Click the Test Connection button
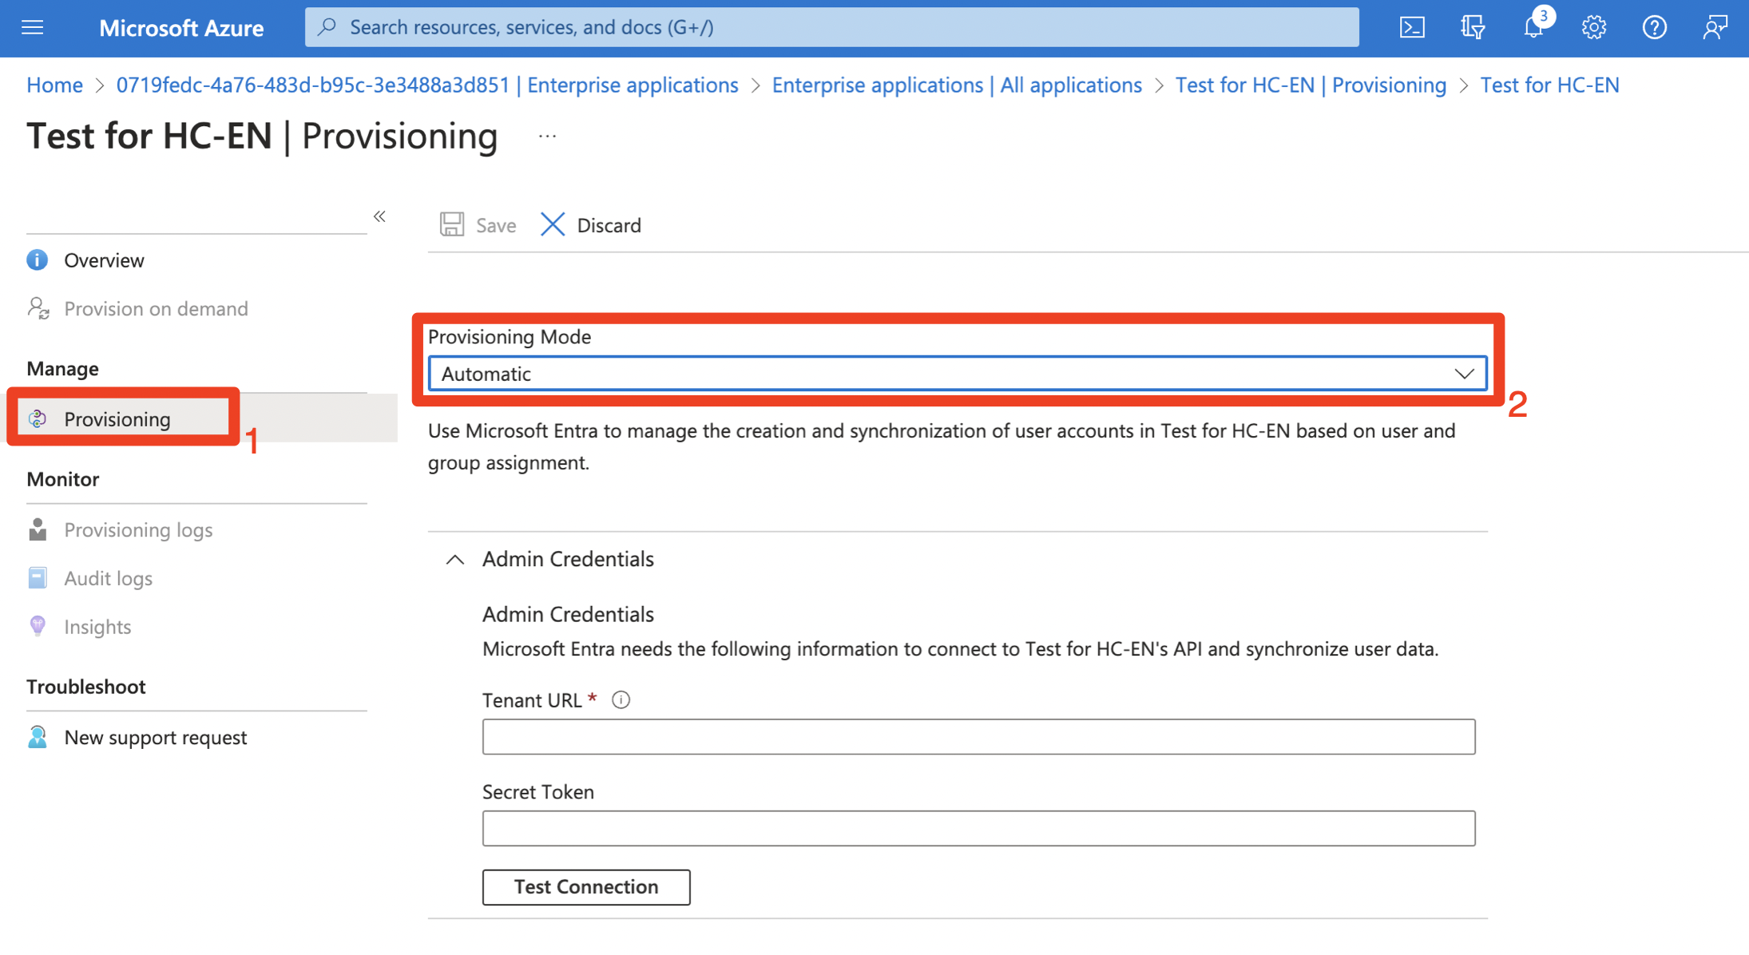This screenshot has height=955, width=1749. coord(586,886)
